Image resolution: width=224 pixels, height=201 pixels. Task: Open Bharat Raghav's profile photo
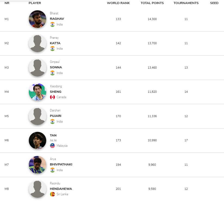coord(38,19)
